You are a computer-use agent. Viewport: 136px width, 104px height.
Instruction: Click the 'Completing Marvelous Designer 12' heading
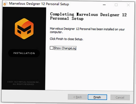[88, 15]
